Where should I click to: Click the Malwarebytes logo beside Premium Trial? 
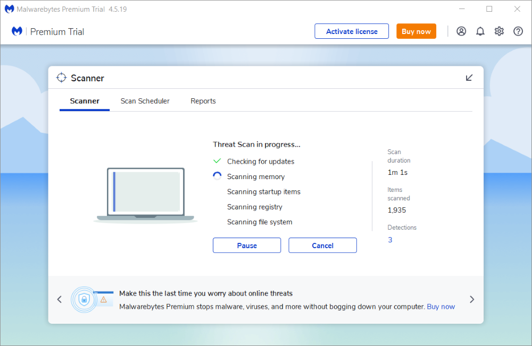point(17,31)
